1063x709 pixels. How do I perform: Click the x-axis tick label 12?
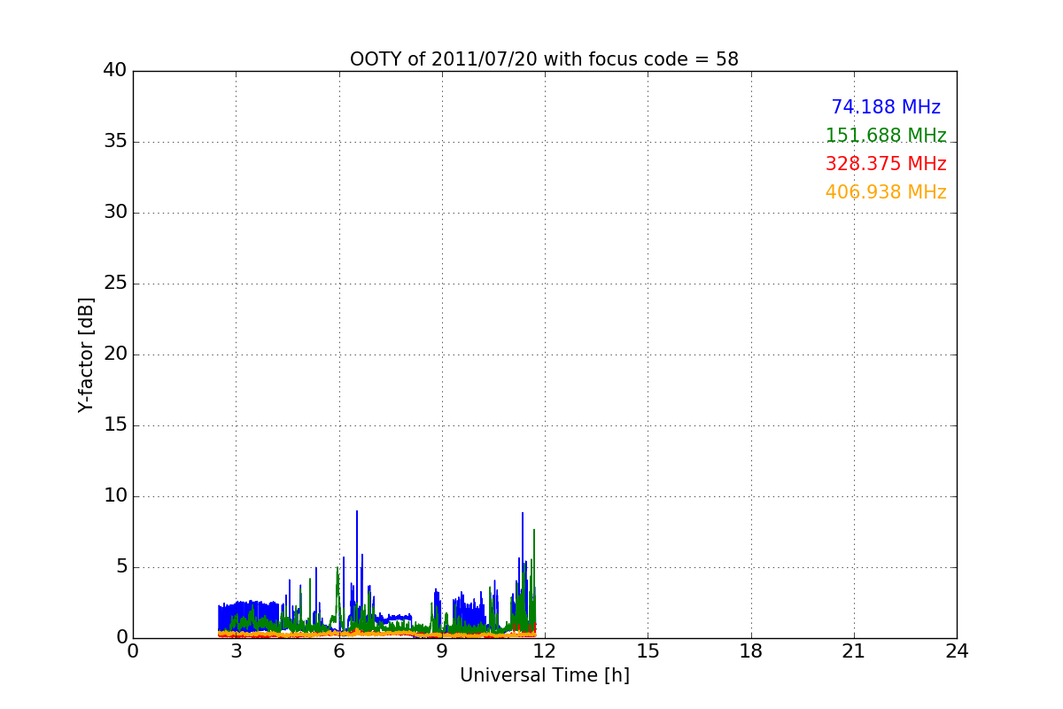(x=545, y=651)
